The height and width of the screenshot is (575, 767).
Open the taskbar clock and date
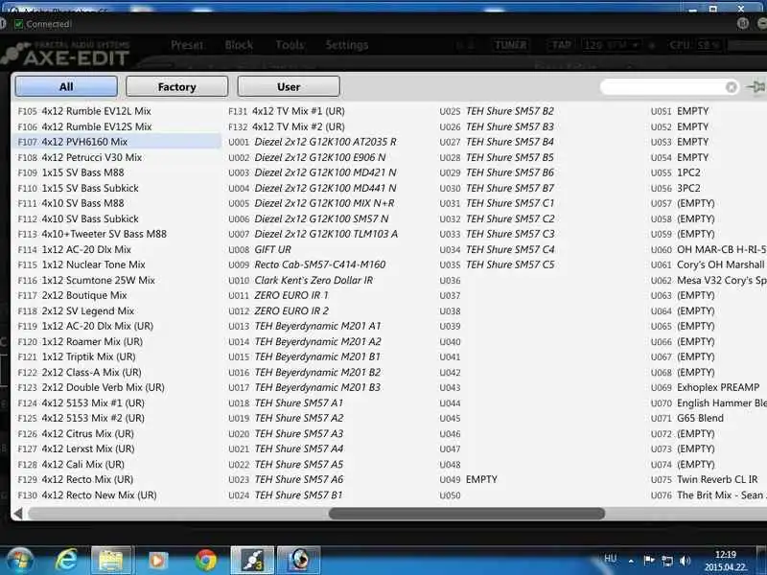726,561
